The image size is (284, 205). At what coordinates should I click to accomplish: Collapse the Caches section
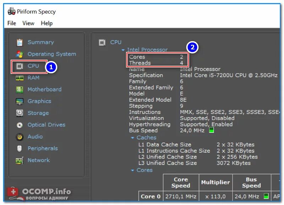click(x=132, y=138)
